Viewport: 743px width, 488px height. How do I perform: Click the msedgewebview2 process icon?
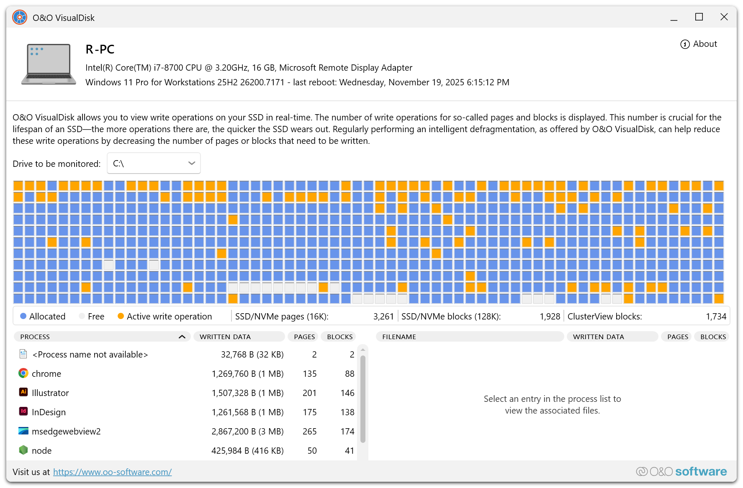pos(23,431)
